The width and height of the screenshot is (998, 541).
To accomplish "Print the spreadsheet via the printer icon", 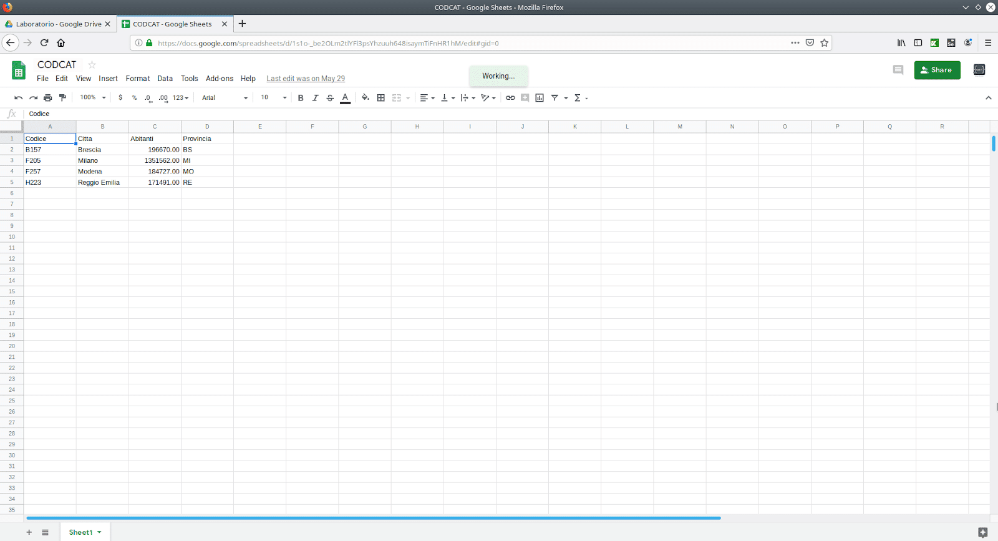I will pyautogui.click(x=48, y=98).
